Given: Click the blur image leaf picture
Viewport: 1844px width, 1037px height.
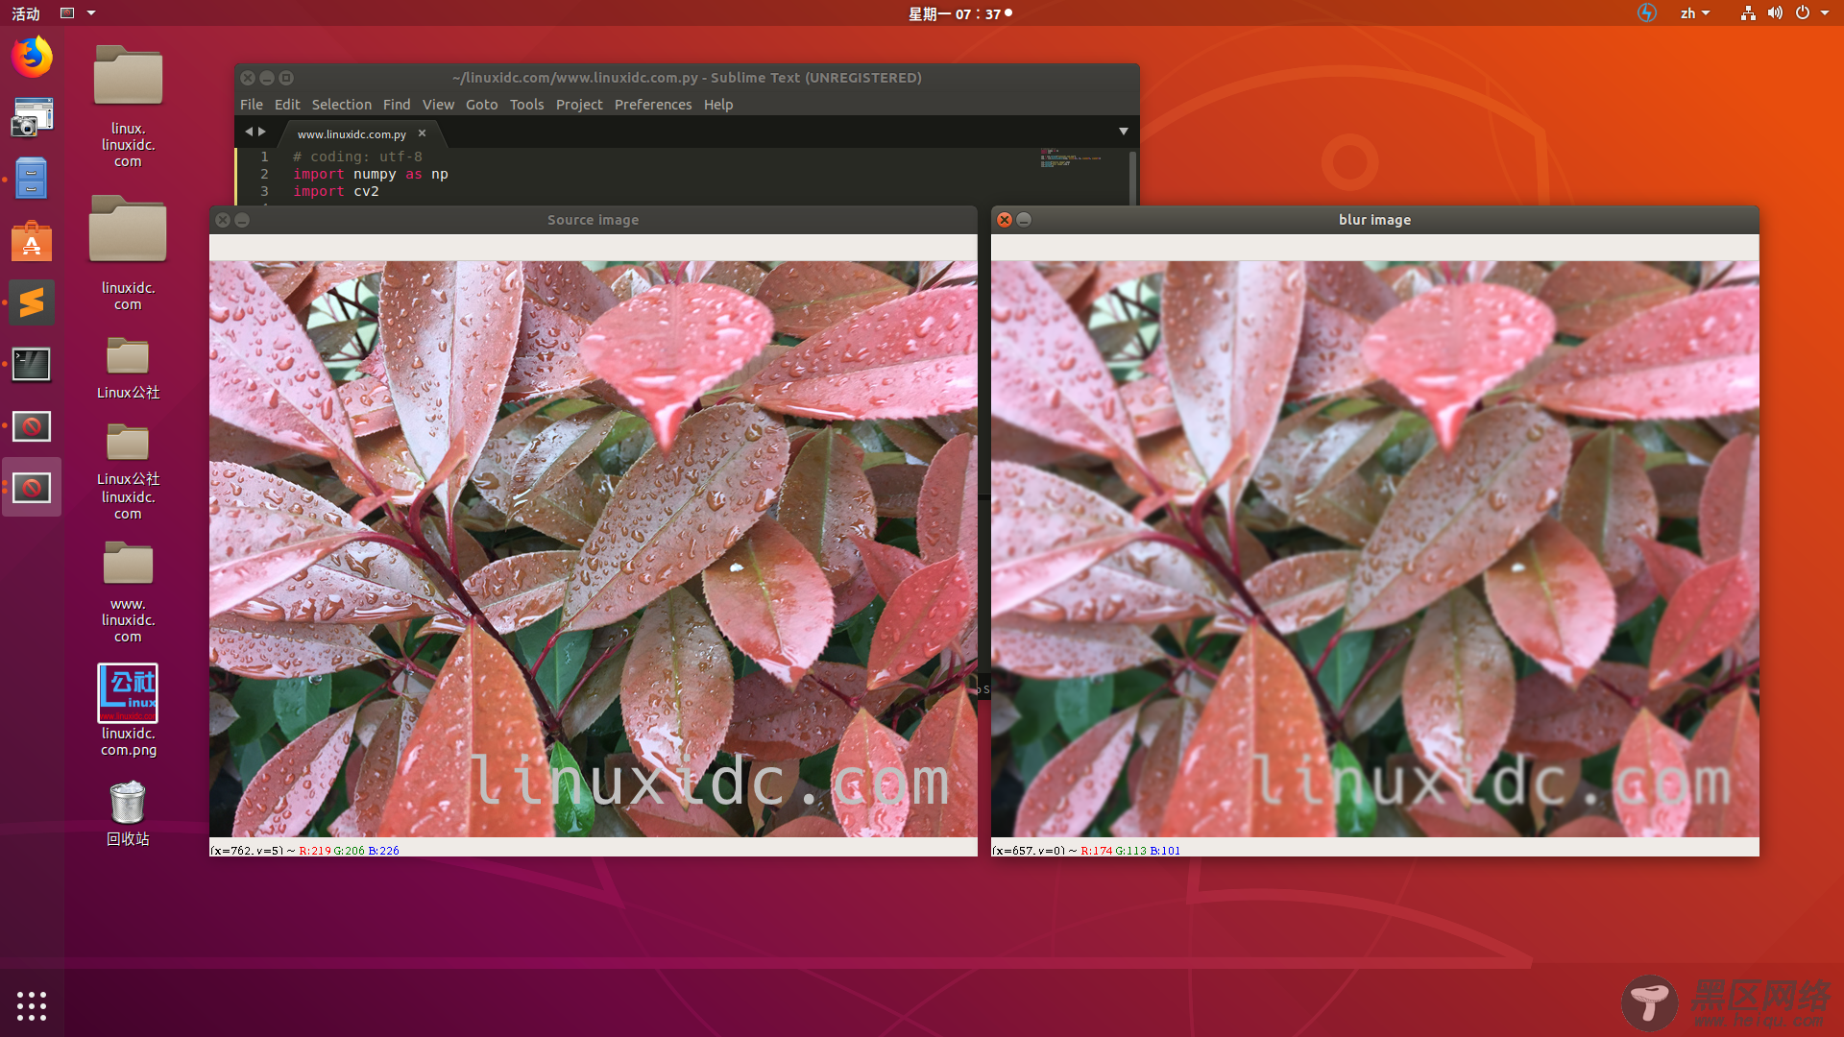Looking at the screenshot, I should pyautogui.click(x=1375, y=549).
